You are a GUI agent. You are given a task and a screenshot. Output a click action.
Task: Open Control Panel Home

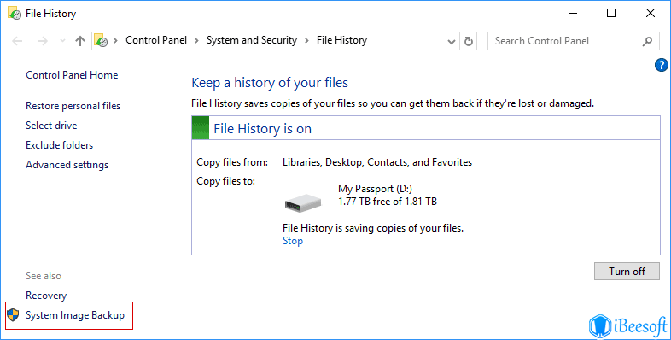(72, 75)
